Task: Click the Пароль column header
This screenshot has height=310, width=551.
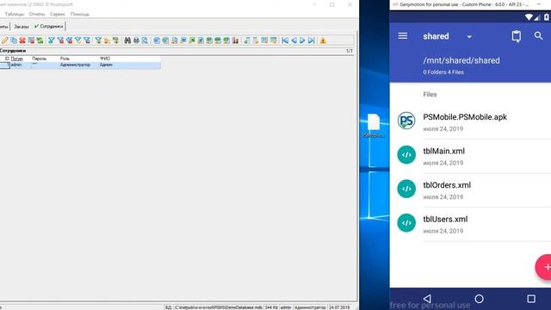Action: 39,59
